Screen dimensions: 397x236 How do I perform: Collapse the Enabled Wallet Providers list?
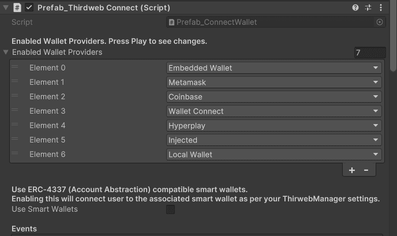point(6,52)
